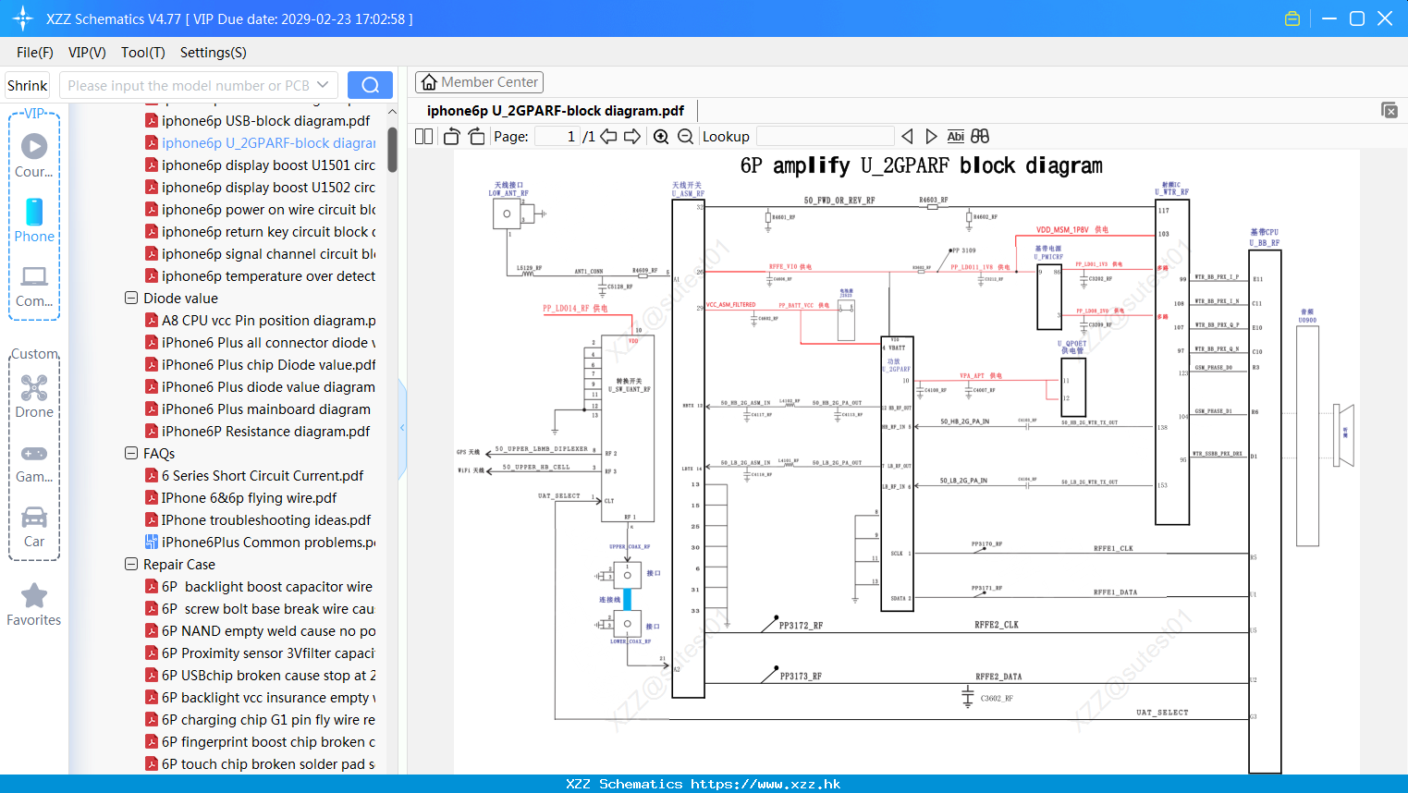Find previous lookup match (left triangle)

click(907, 136)
